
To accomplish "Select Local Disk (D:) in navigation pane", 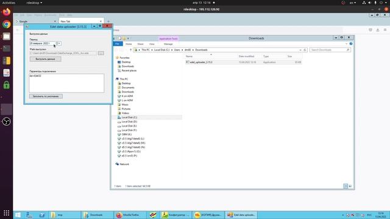I will click(x=129, y=122).
